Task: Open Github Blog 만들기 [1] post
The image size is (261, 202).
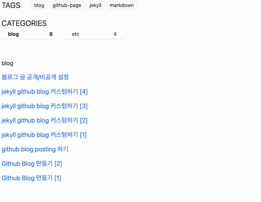Action: [31, 178]
